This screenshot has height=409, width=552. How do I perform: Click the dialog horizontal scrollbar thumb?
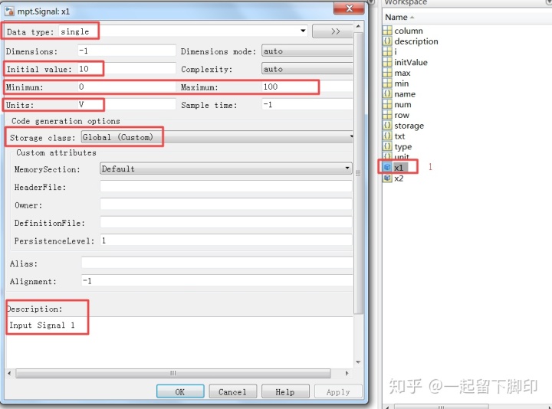click(x=172, y=373)
